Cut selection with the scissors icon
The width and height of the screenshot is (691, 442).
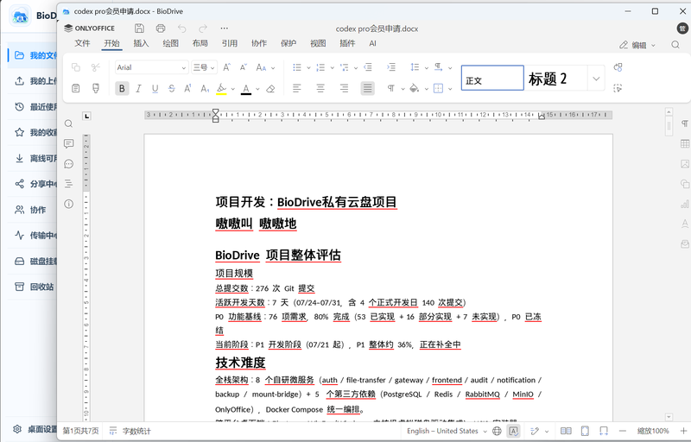tap(96, 67)
